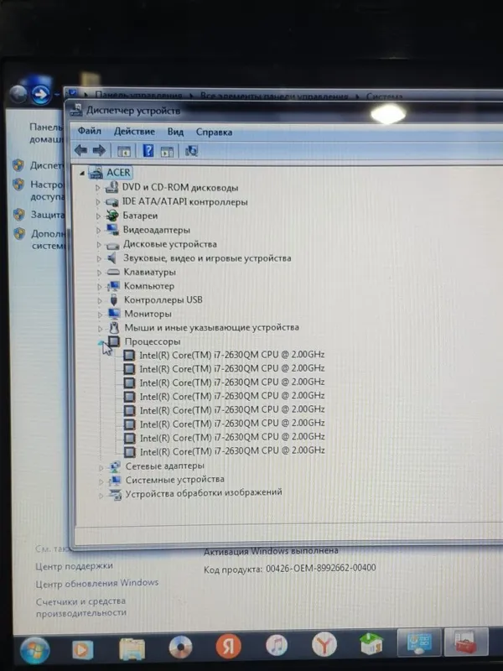Screen dimensions: 503x671
Task: Click the DVD drive category icon
Action: point(111,187)
